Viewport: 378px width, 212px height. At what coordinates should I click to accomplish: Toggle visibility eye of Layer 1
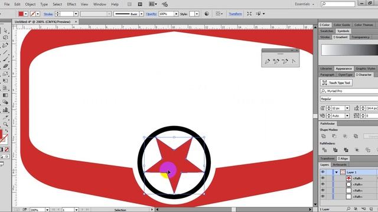click(323, 172)
